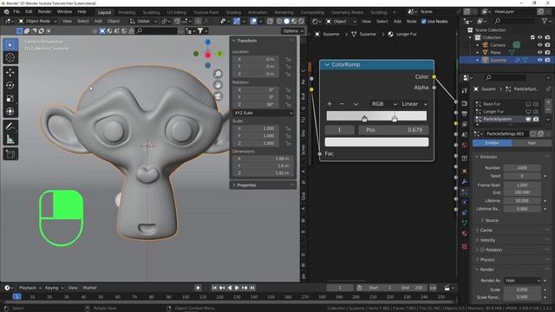555x312 pixels.
Task: Select the Annotate tool
Action: click(x=10, y=127)
